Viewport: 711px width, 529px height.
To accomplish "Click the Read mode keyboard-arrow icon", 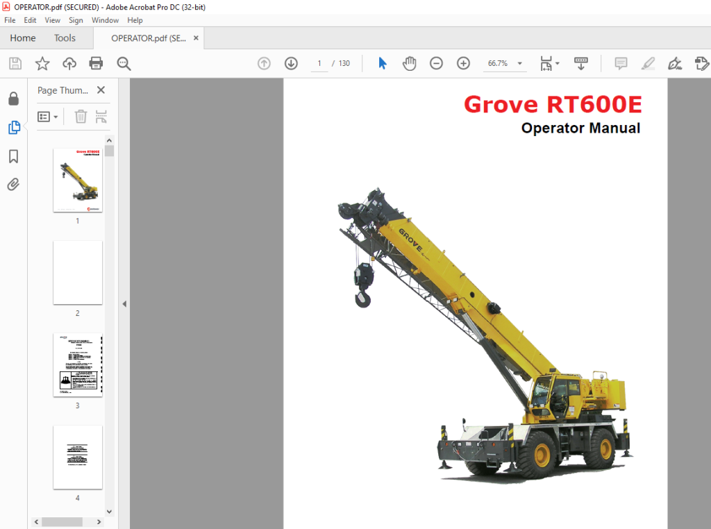I will click(581, 63).
